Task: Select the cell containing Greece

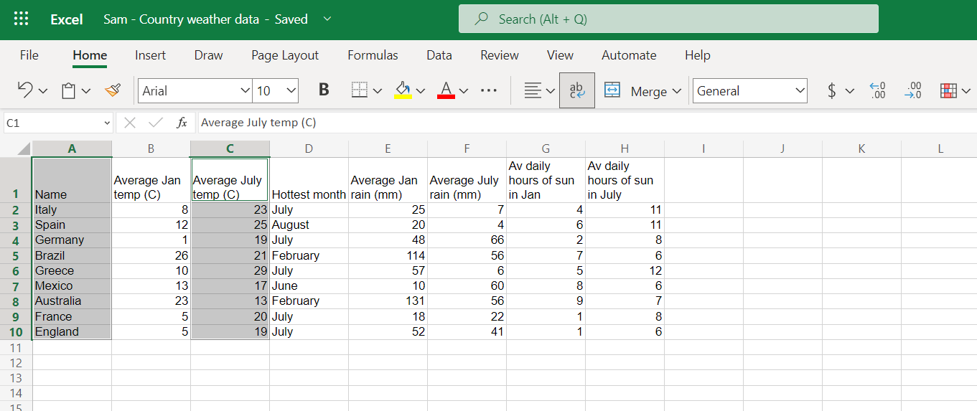Action: [x=72, y=271]
